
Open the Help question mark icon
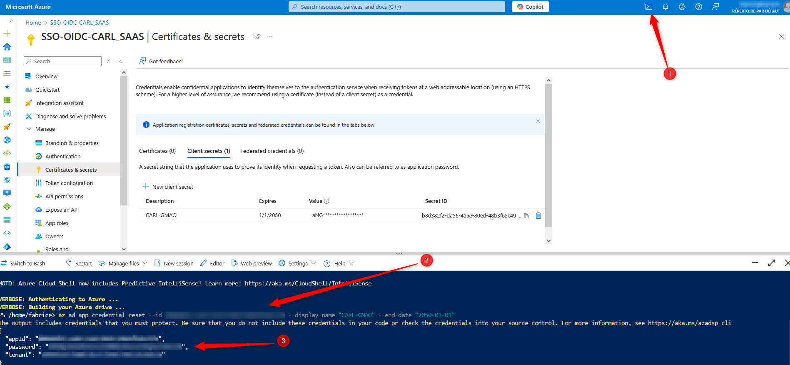tap(699, 7)
